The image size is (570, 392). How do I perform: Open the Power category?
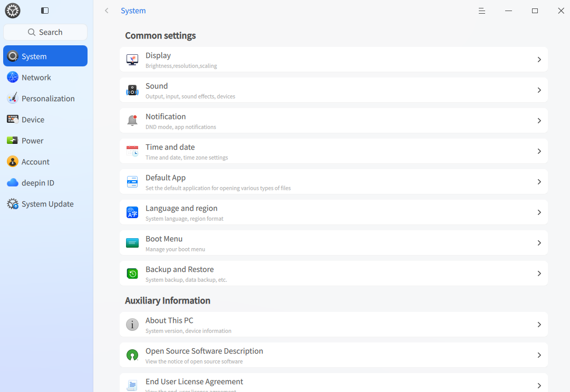pyautogui.click(x=45, y=140)
